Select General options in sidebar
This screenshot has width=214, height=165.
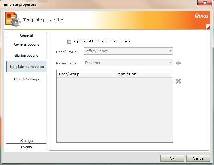point(26,44)
